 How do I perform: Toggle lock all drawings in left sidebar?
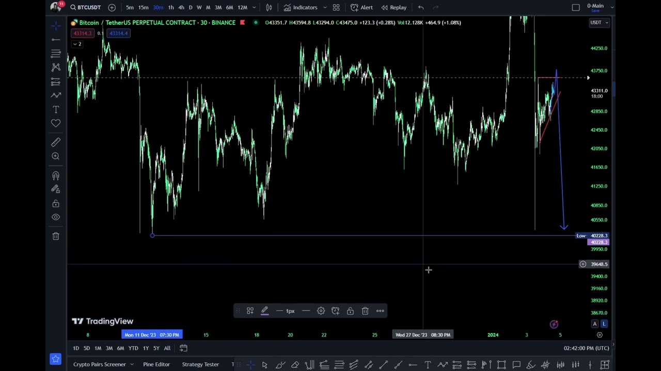pyautogui.click(x=56, y=204)
